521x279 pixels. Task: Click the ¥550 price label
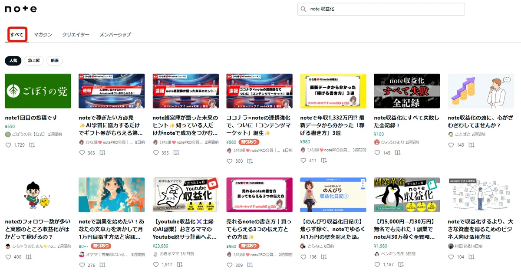[x=10, y=126]
